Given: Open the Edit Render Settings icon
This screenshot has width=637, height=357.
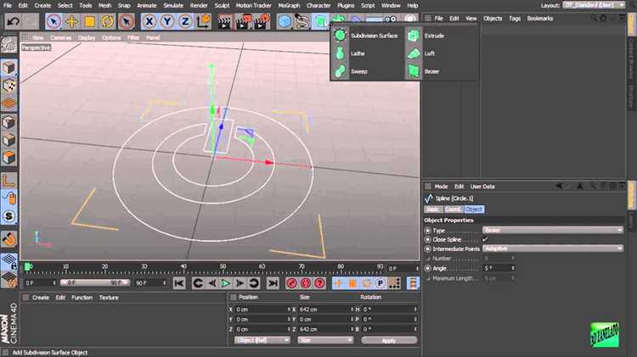Looking at the screenshot, I should click(262, 21).
